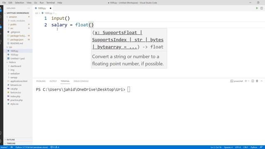Image resolution: width=265 pixels, height=149 pixels.
Task: Expand the webalizer folder
Action: click(x=15, y=74)
